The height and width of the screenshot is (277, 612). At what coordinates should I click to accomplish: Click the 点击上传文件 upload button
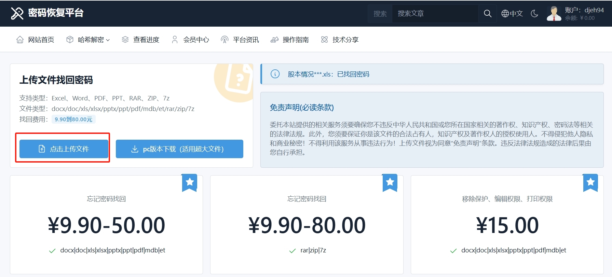click(64, 149)
